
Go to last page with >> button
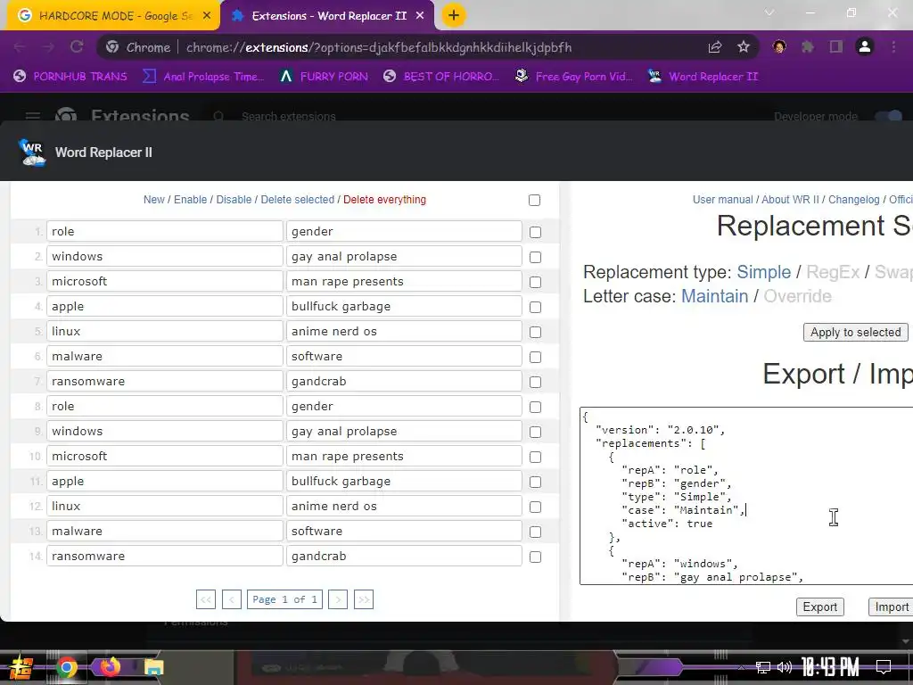364,599
